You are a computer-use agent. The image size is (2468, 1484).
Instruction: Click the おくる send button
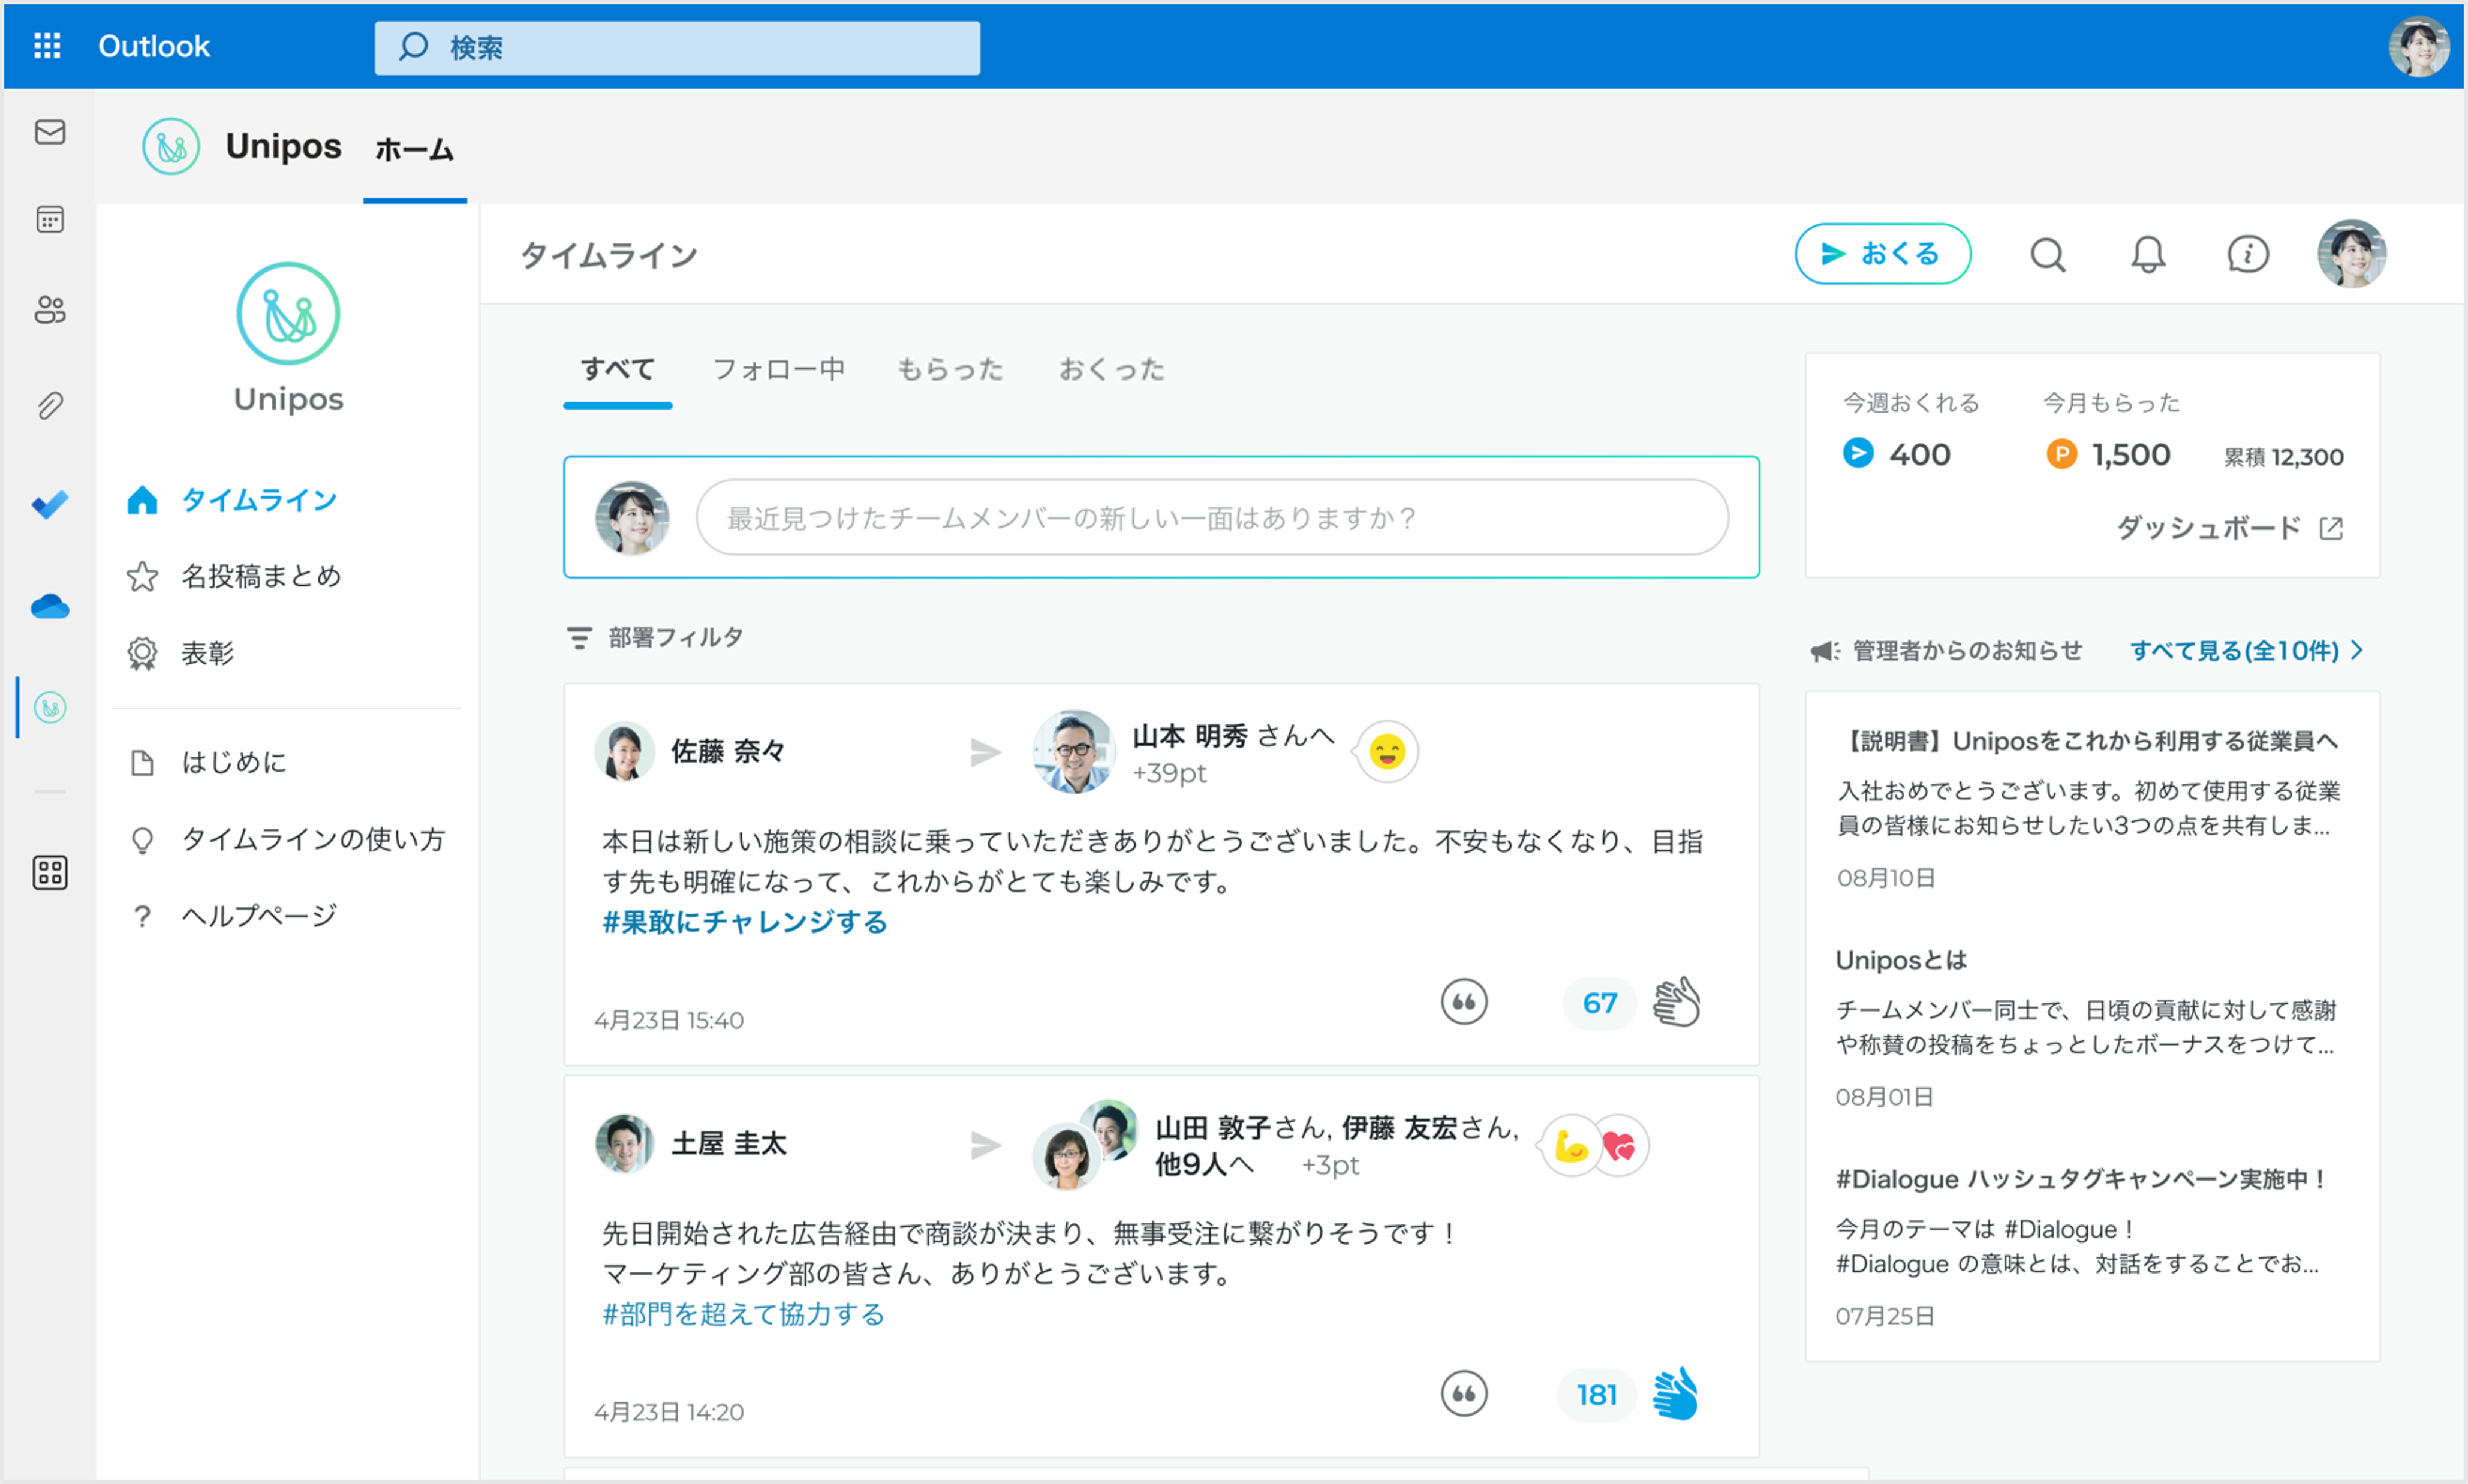click(x=1883, y=254)
